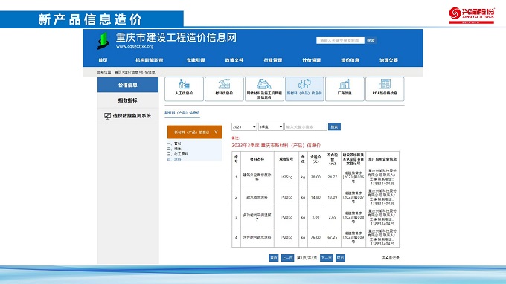
Task: Click the table keyword search input
Action: pos(306,127)
